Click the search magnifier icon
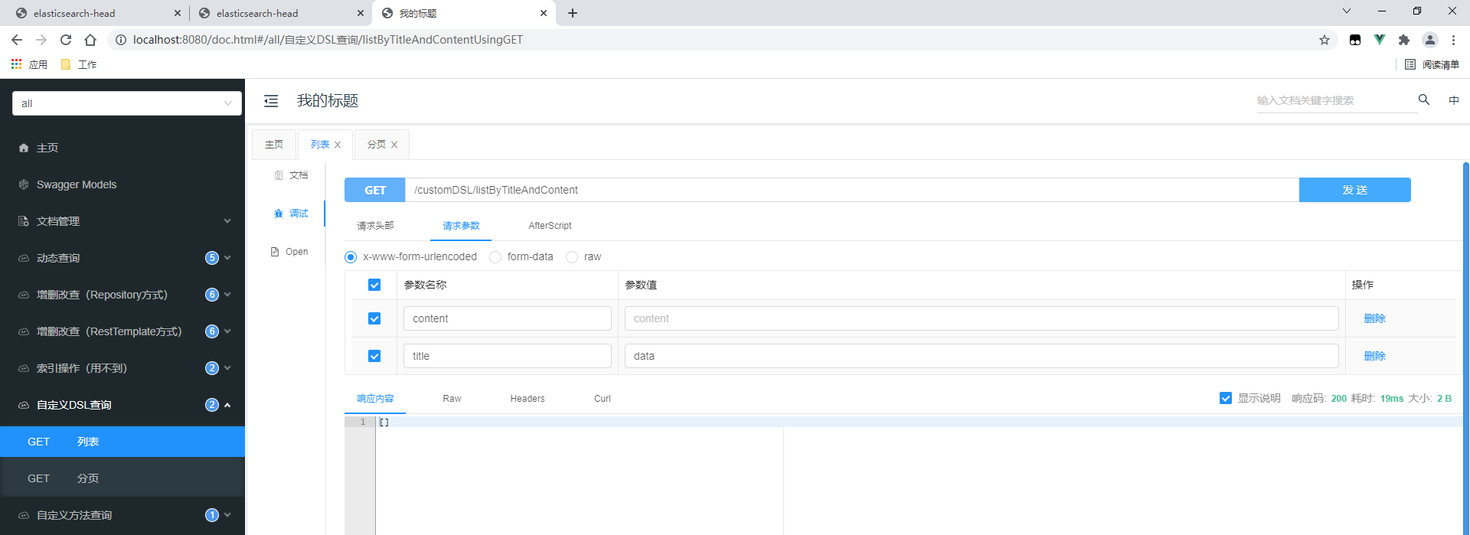The image size is (1470, 535). tap(1424, 99)
